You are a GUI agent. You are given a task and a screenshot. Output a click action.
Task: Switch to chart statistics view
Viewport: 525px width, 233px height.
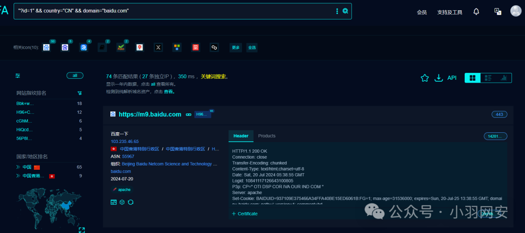pyautogui.click(x=504, y=78)
